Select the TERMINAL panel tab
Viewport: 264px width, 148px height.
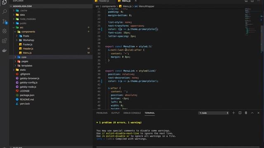tap(149, 113)
